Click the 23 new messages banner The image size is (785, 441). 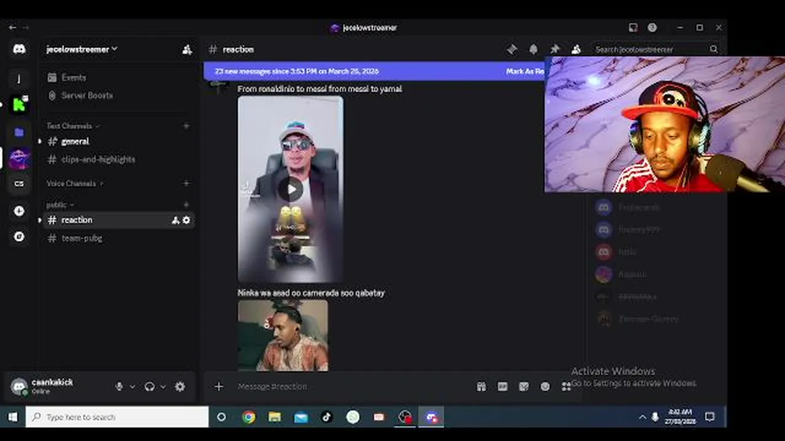297,72
